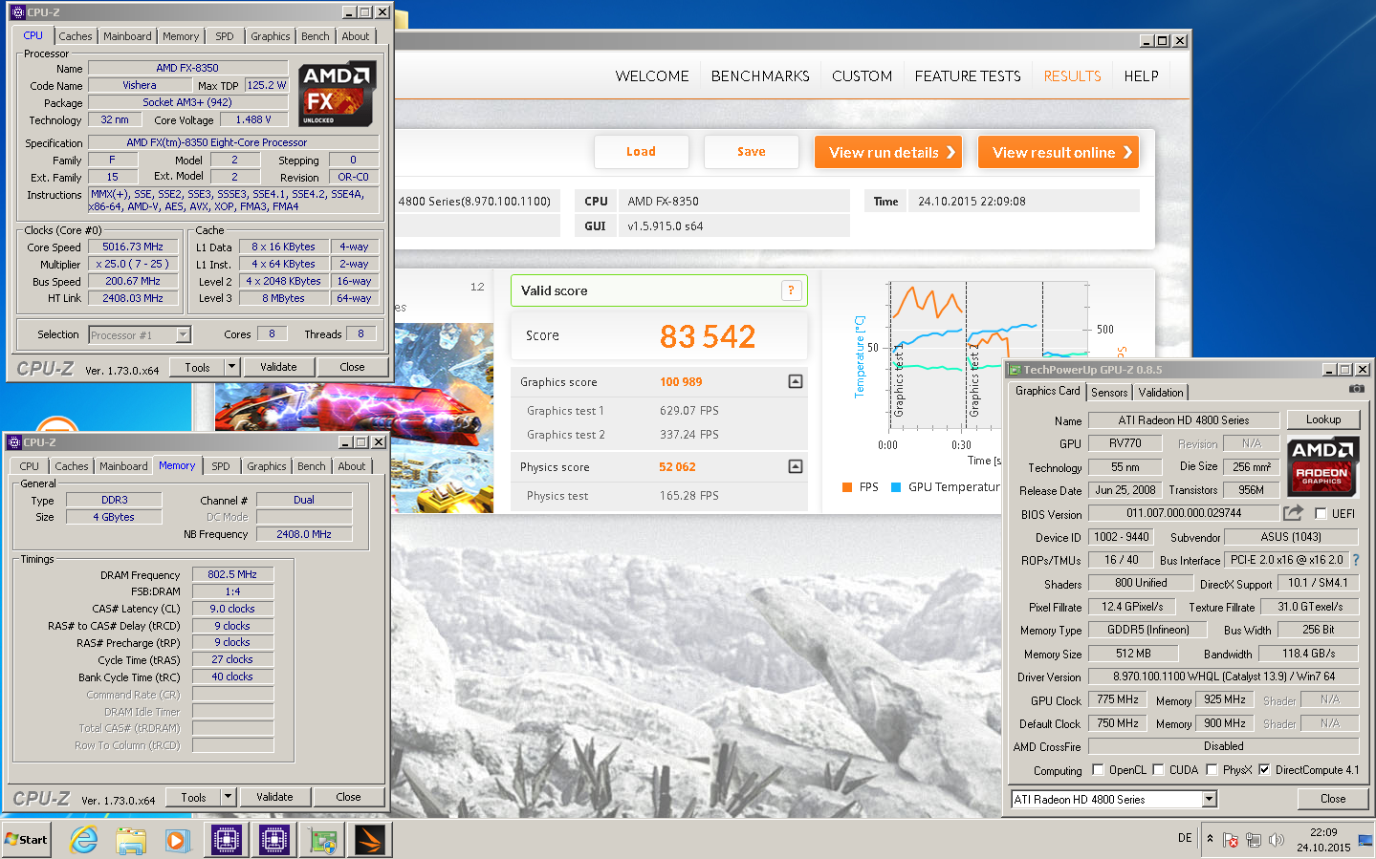Go to the 3DMark WELCOME page
Viewport: 1376px width, 859px height.
652,76
